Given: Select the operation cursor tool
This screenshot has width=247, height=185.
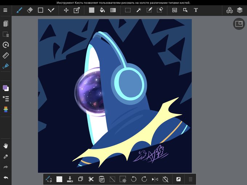Looking at the screenshot, I should 185,11.
